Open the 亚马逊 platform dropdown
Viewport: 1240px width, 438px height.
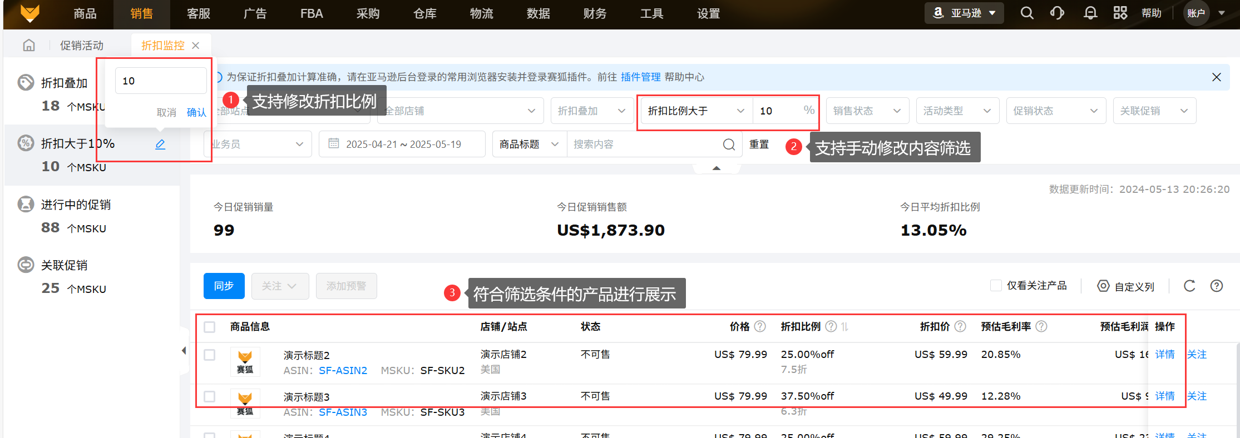pyautogui.click(x=964, y=13)
